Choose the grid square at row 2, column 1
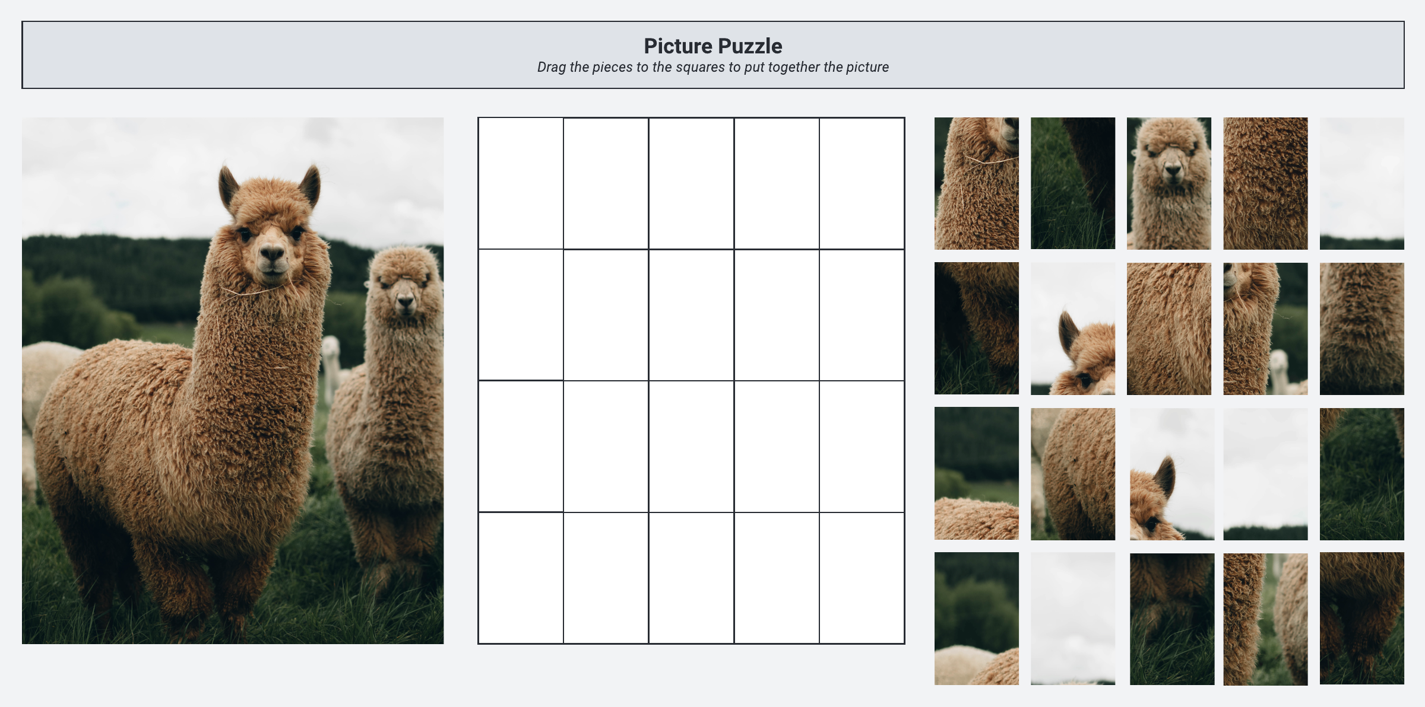Screen dimensions: 1425x707 (x=521, y=315)
